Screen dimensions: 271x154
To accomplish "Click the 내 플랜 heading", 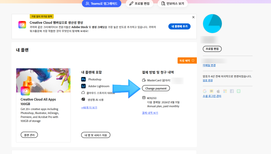I will point(22,50).
